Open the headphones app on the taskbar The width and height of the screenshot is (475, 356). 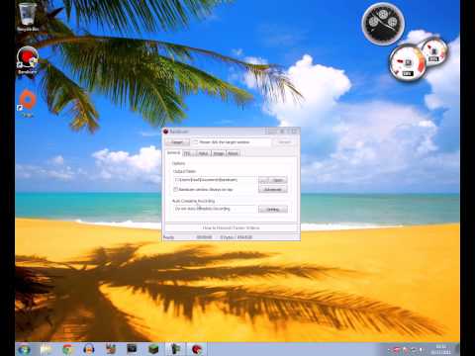tap(89, 349)
